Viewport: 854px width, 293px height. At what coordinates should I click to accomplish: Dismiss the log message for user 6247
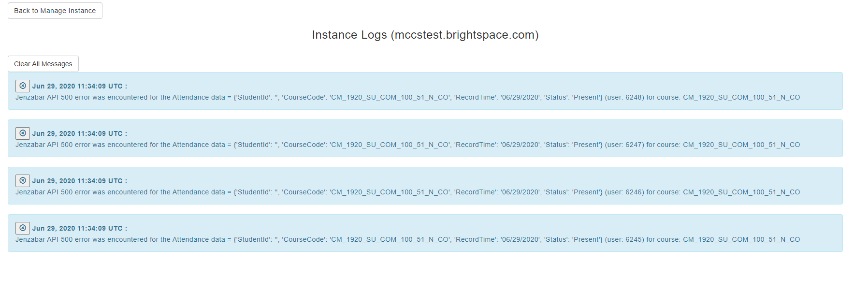click(23, 133)
